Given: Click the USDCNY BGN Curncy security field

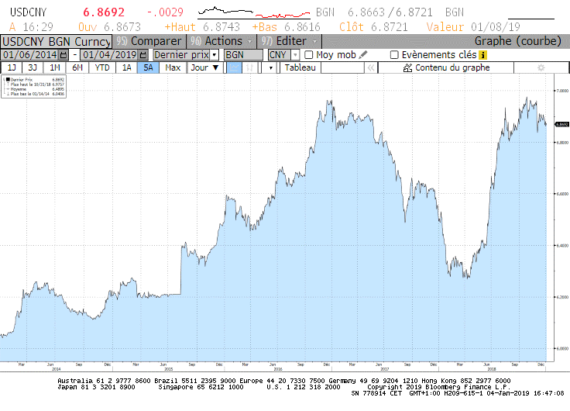Looking at the screenshot, I should (57, 42).
